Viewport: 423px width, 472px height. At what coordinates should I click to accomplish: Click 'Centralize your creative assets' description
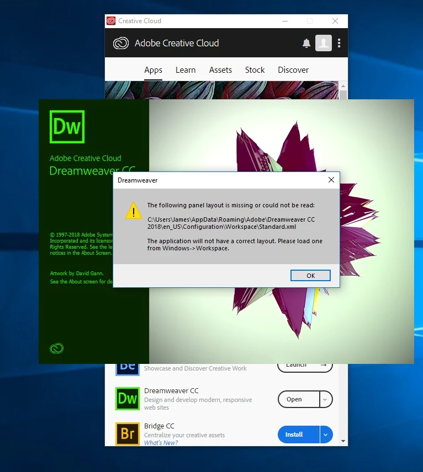pos(184,435)
